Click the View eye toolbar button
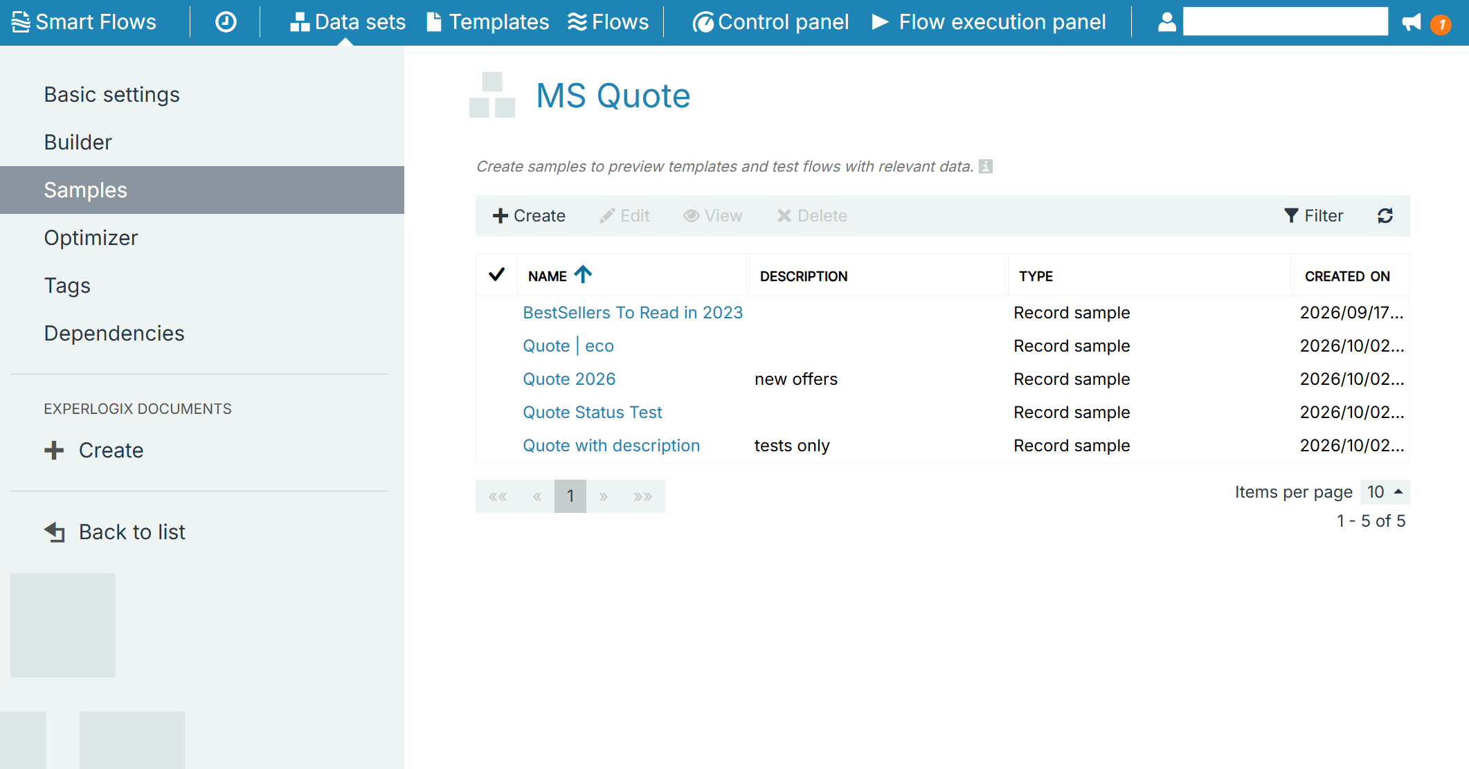 [x=712, y=216]
